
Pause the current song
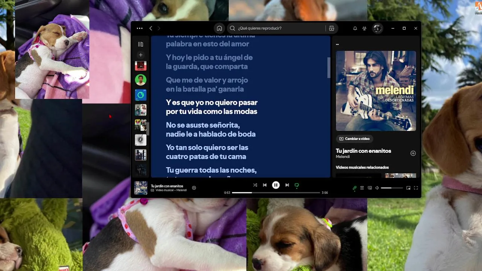(x=276, y=185)
